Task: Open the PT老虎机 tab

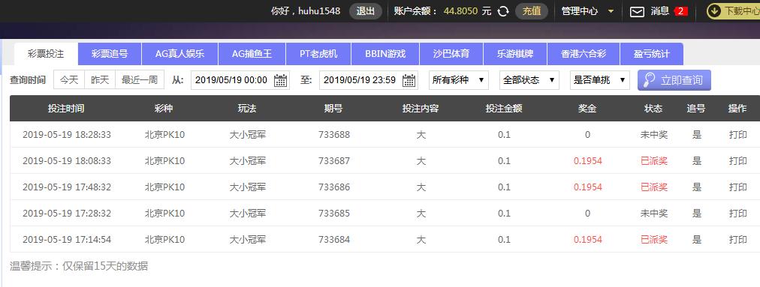Action: (x=318, y=54)
